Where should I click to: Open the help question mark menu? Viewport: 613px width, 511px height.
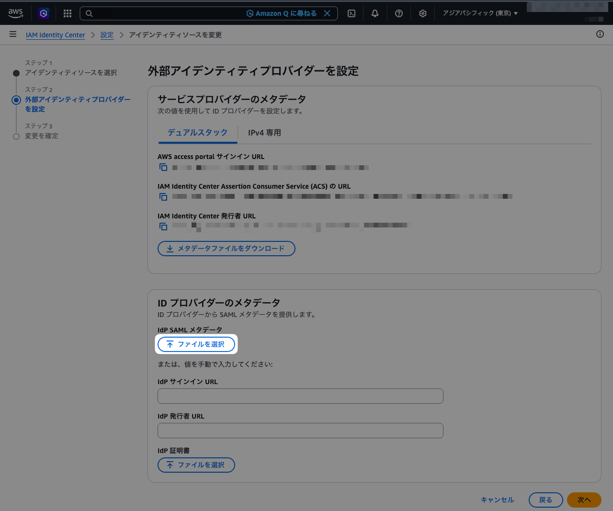(399, 13)
